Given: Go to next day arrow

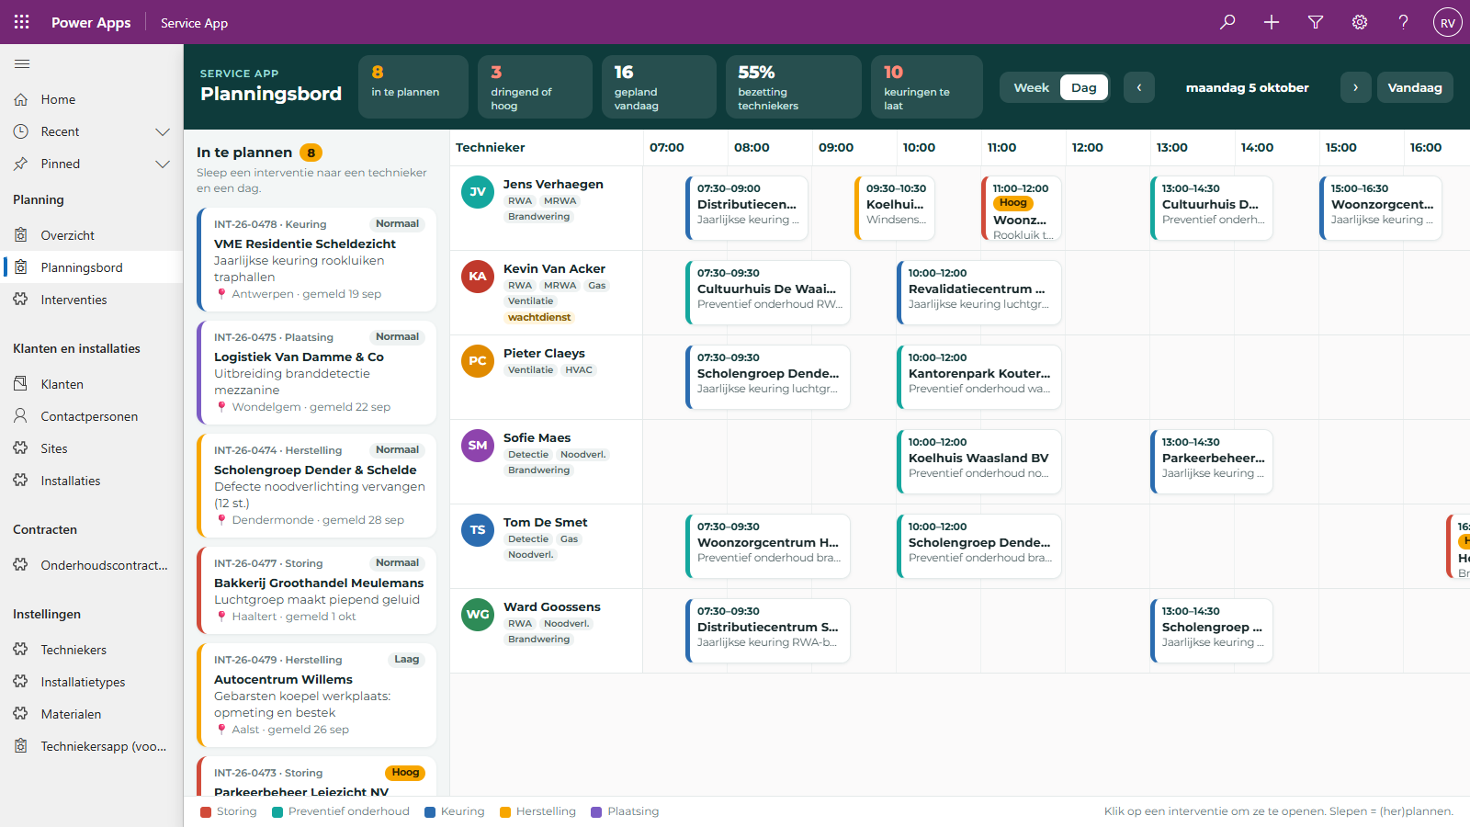Looking at the screenshot, I should pyautogui.click(x=1356, y=87).
